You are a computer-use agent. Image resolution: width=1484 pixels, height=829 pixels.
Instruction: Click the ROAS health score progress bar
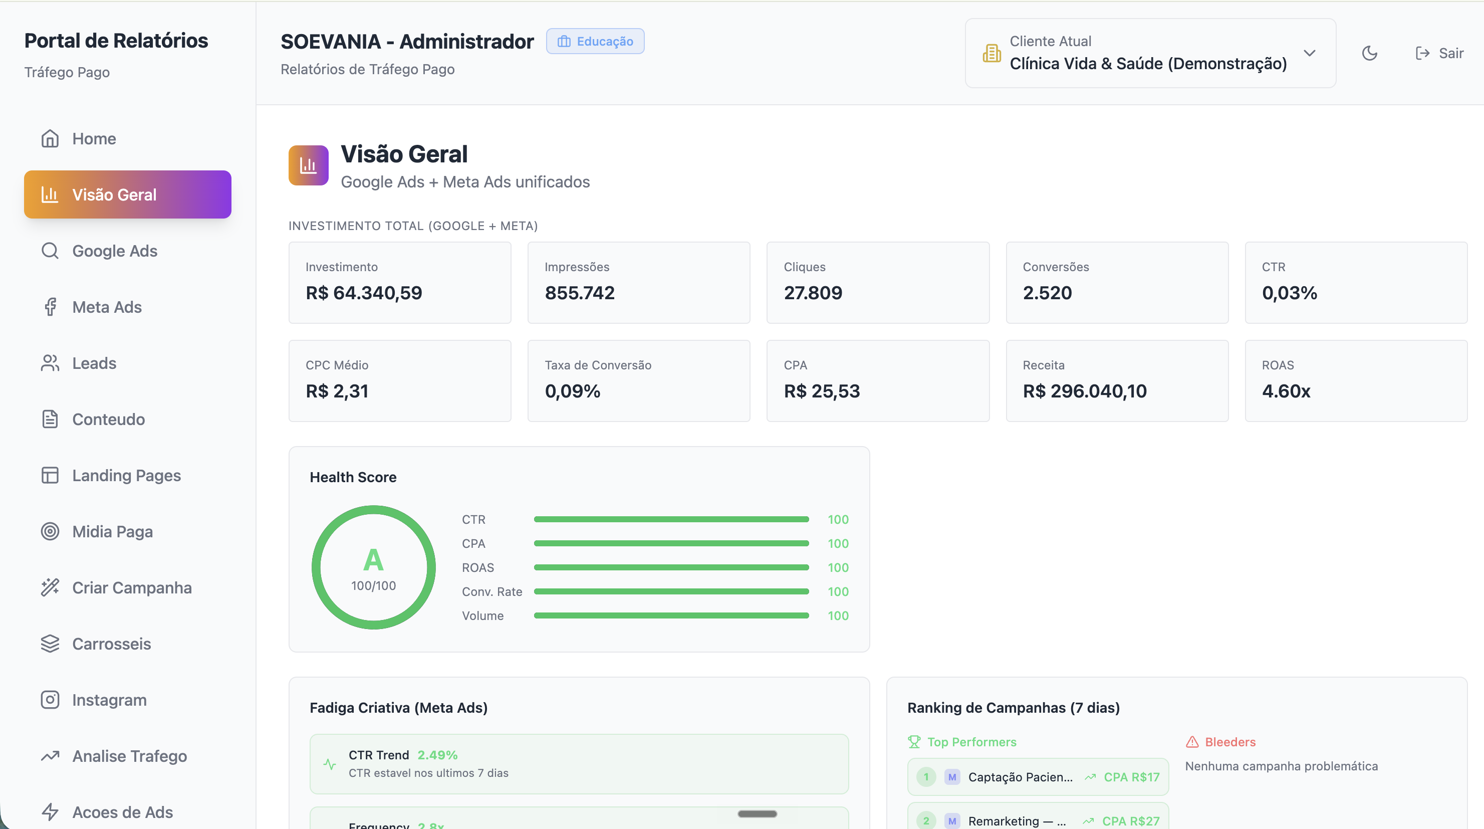pyautogui.click(x=671, y=568)
